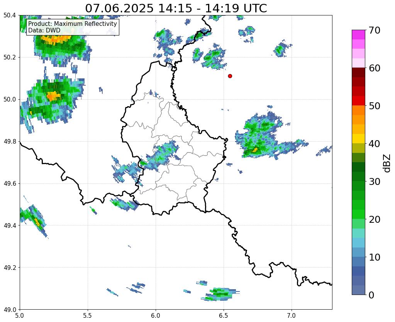This screenshot has height=322, width=395.
Task: Click the latitude axis label 50.0
Action: [x=10, y=99]
